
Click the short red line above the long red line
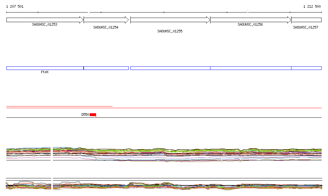[x=59, y=106]
